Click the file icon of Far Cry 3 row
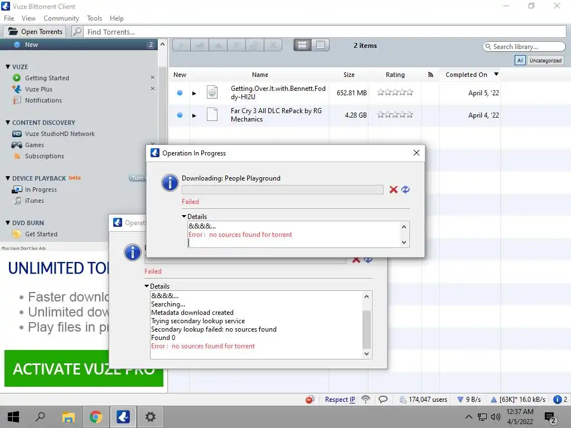The image size is (571, 428). 212,115
